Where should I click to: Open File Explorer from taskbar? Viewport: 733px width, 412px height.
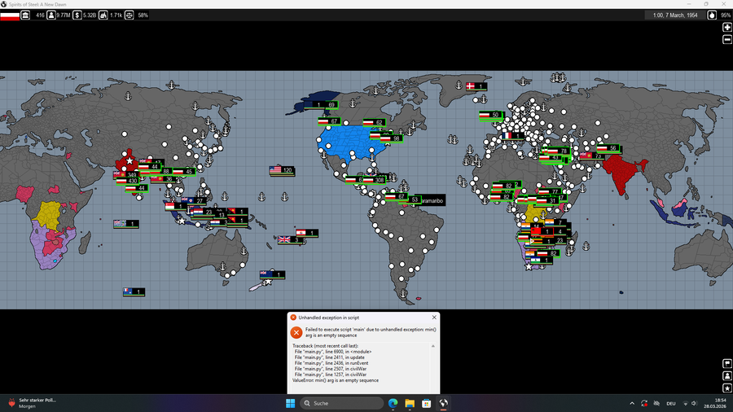(410, 403)
